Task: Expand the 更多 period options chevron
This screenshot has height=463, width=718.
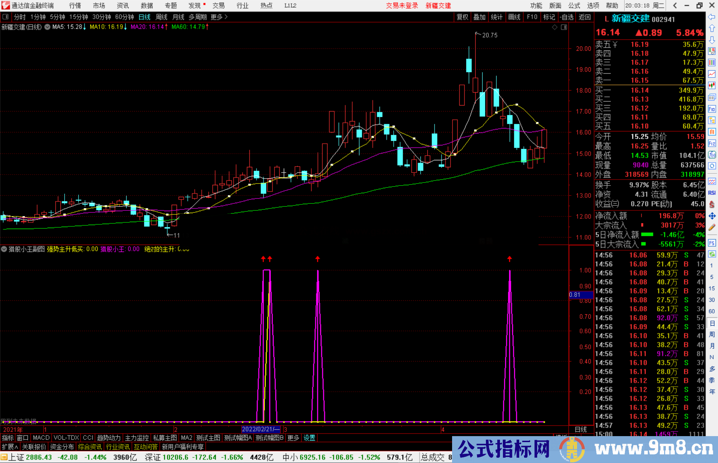Action: tap(226, 17)
